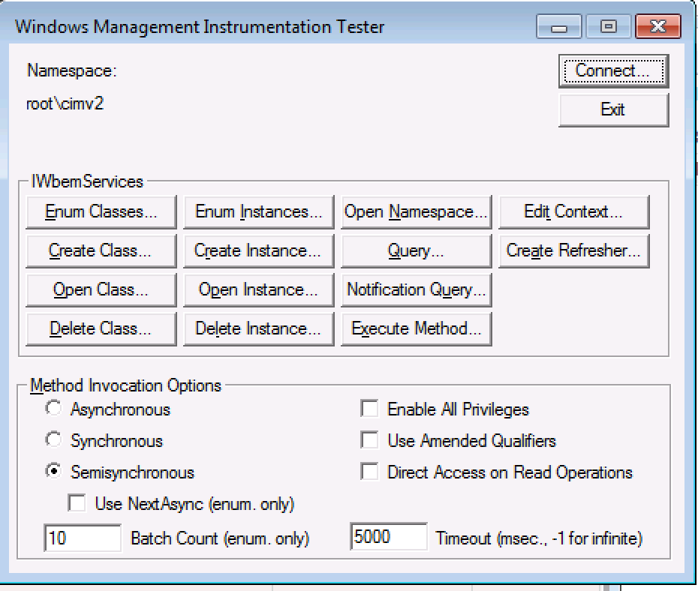Click the root\cimv2 namespace text
This screenshot has width=698, height=591.
point(65,104)
